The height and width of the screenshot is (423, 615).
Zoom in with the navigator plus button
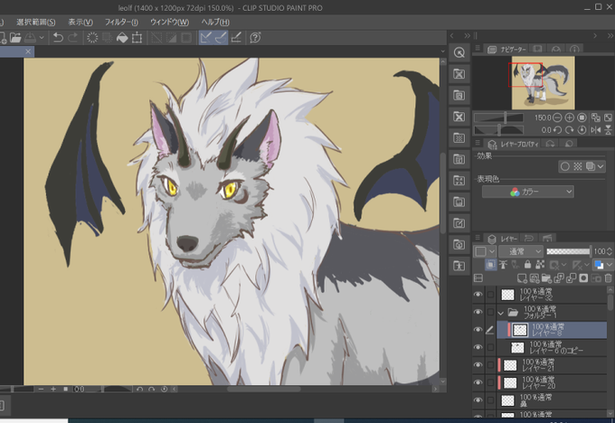point(570,117)
